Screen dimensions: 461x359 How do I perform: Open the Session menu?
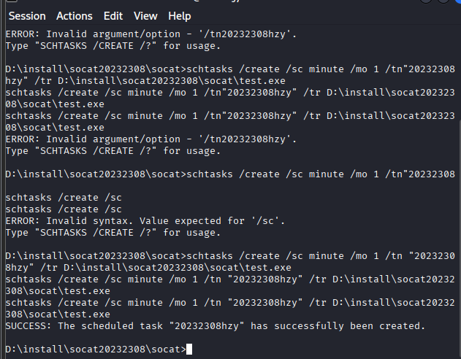pyautogui.click(x=26, y=15)
